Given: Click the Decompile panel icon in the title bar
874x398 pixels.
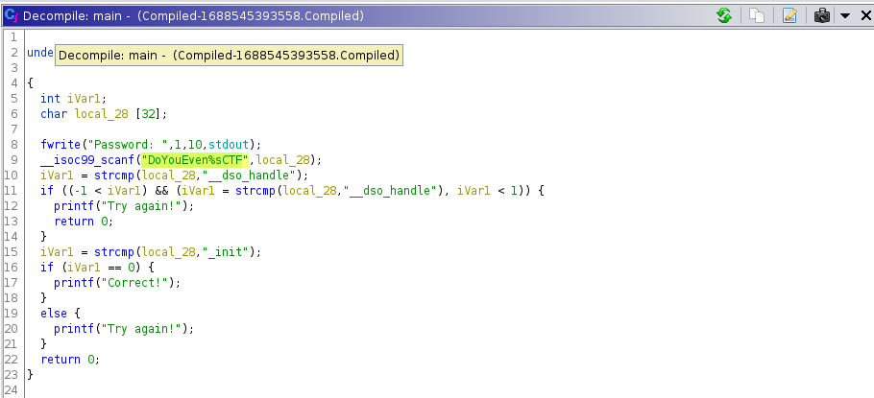Looking at the screenshot, I should (x=12, y=15).
